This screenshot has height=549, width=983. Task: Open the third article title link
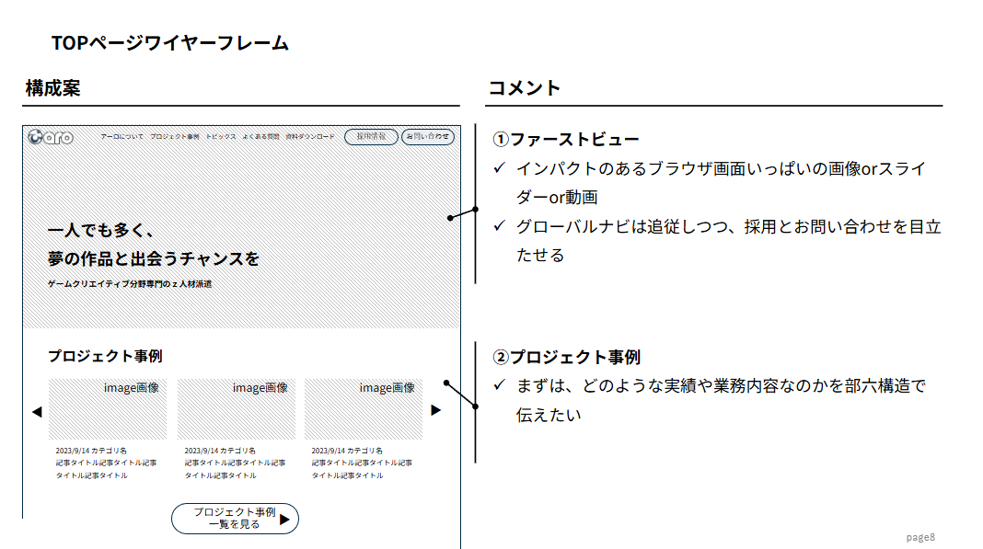tap(362, 469)
